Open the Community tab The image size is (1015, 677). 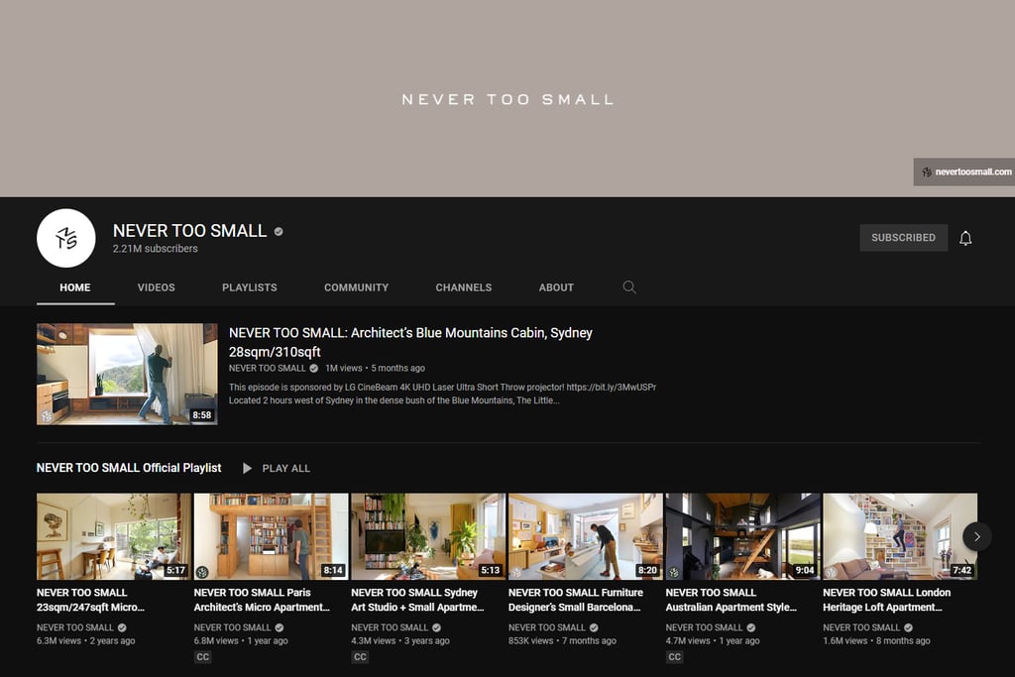[x=356, y=287]
